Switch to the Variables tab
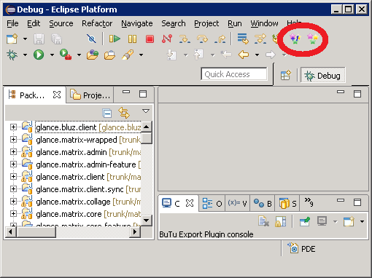372x278 pixels. (237, 203)
